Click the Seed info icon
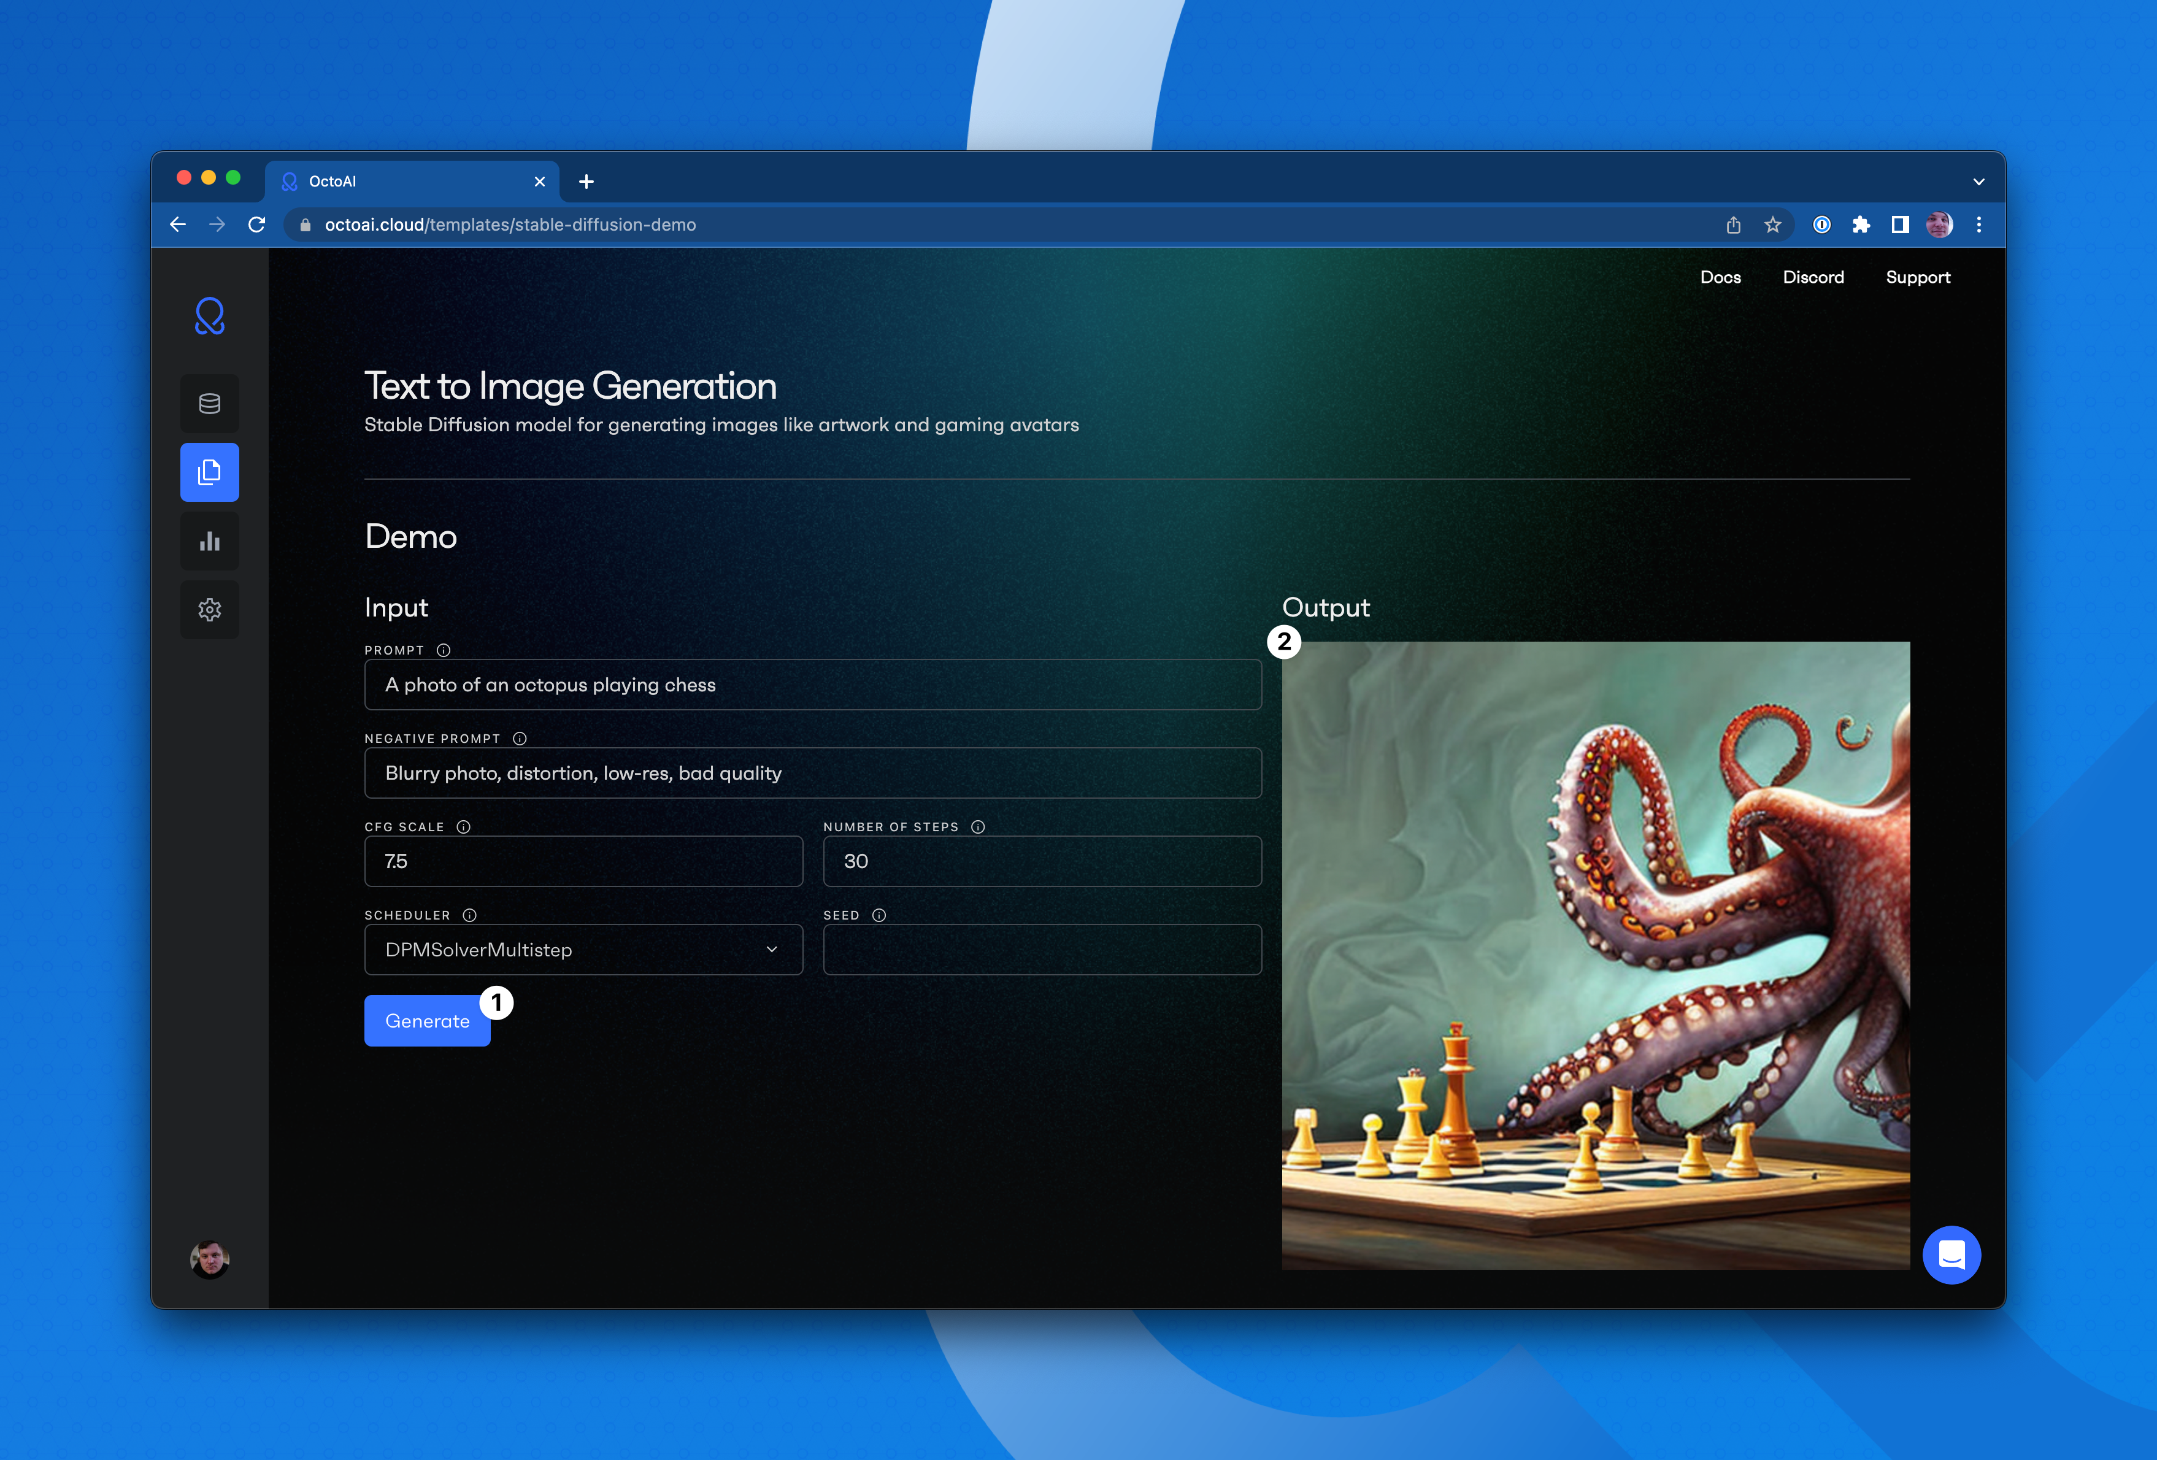This screenshot has width=2157, height=1460. tap(879, 915)
